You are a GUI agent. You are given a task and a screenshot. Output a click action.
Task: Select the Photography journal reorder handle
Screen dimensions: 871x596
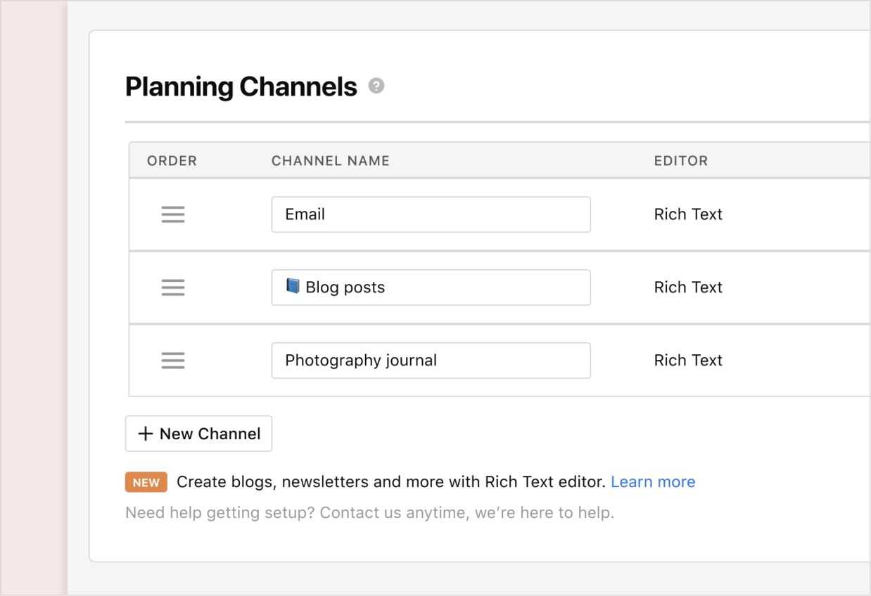coord(173,361)
